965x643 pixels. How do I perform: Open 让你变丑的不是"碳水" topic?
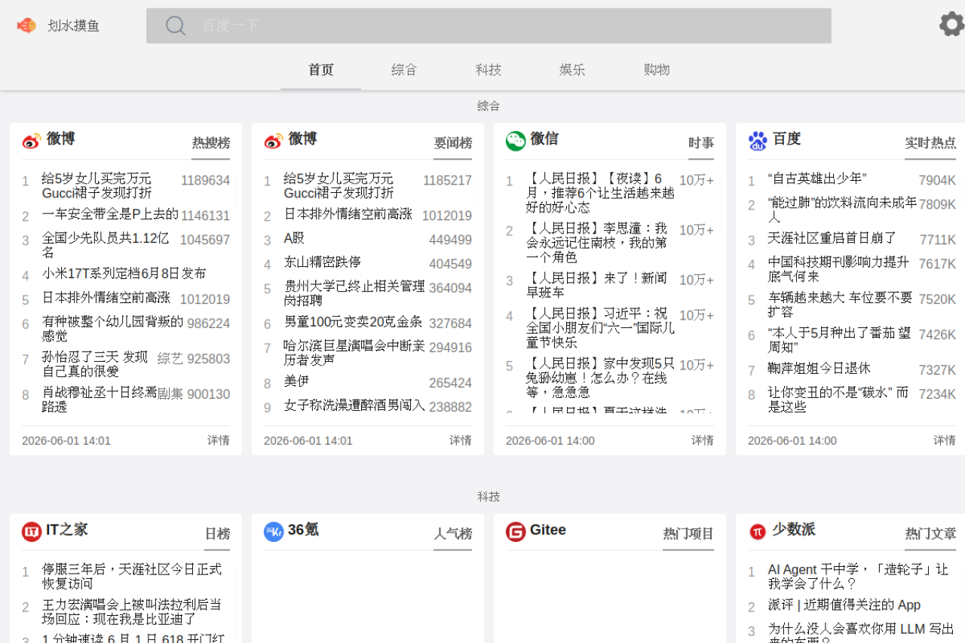point(838,400)
